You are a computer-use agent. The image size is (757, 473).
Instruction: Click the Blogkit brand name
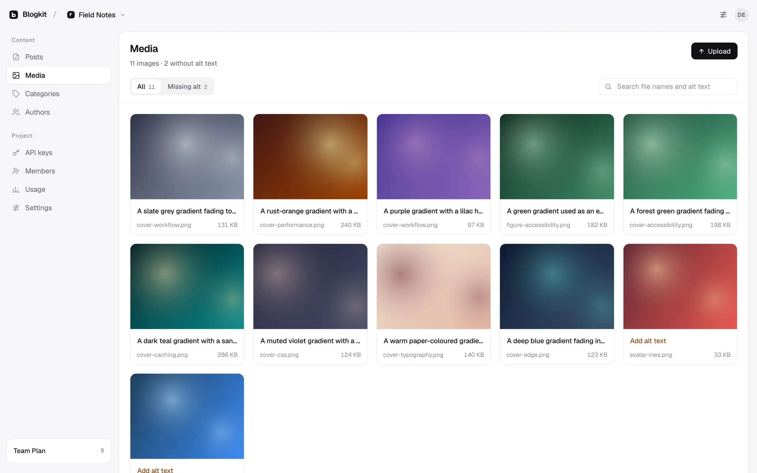tap(35, 15)
